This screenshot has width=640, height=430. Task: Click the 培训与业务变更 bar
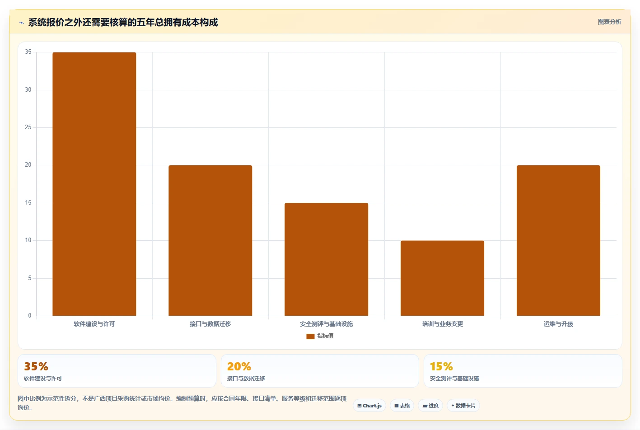pos(442,278)
